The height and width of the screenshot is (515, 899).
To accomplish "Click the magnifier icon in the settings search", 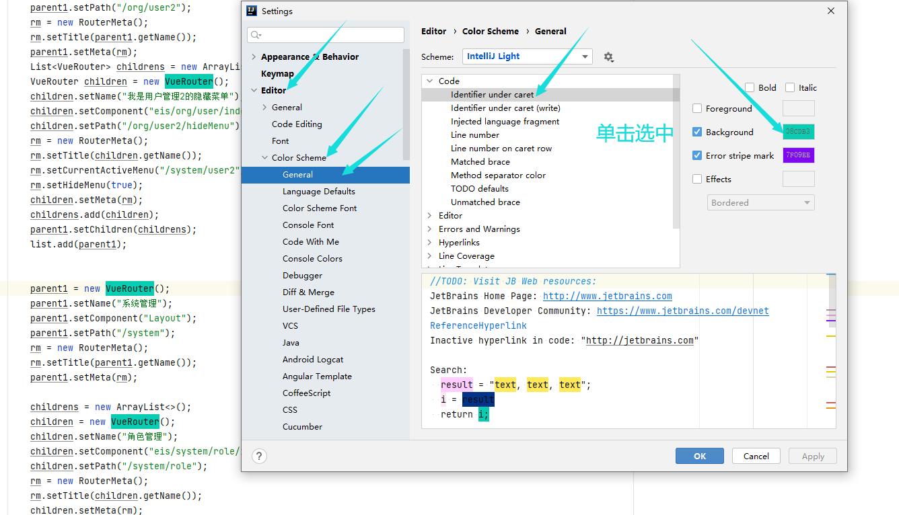I will coord(256,35).
